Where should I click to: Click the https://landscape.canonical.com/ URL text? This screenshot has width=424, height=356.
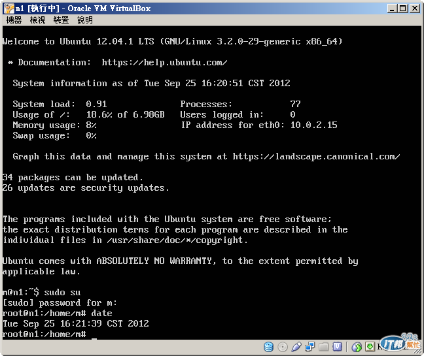316,157
